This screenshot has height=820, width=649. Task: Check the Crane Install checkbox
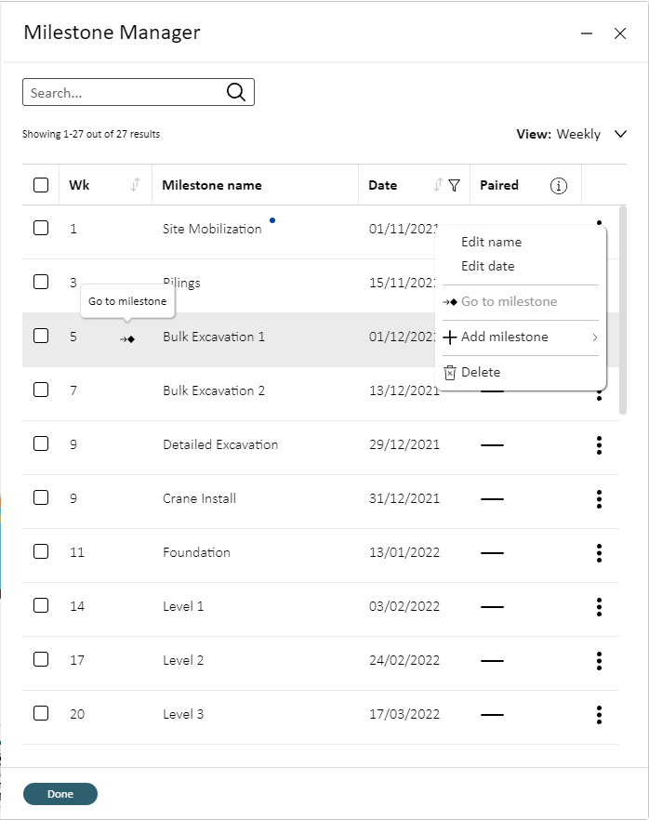41,497
